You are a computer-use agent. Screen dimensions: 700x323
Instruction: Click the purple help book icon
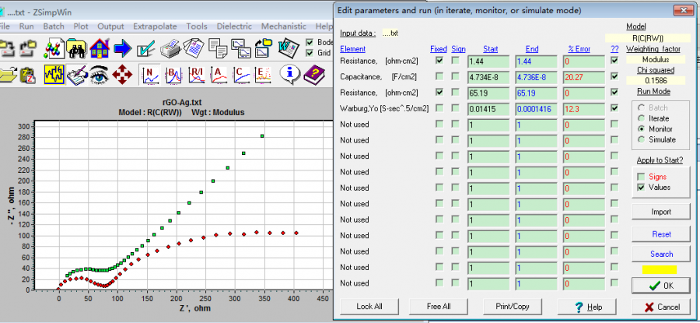coord(313,75)
